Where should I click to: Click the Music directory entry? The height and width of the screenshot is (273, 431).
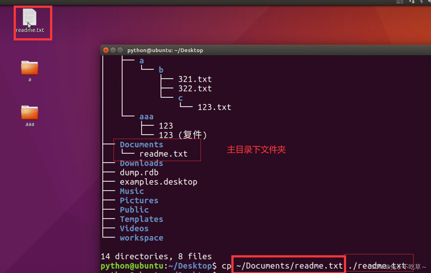[x=132, y=191]
